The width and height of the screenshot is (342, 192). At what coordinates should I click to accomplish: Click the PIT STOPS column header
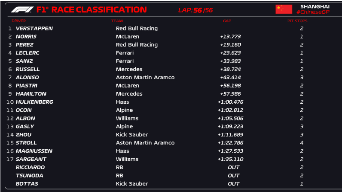pos(297,21)
